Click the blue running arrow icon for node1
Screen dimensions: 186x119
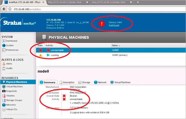click(48, 55)
